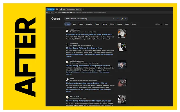
Task: Switch to the Images results tab
Action: (81, 24)
